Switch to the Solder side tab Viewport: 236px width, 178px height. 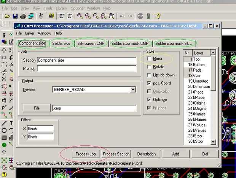pos(61,44)
